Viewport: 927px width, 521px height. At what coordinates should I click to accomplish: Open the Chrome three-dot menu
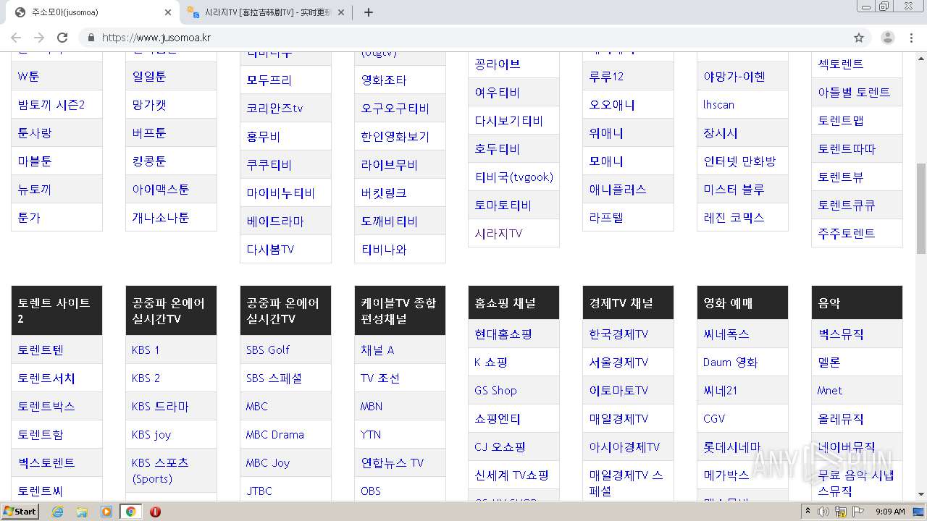911,38
